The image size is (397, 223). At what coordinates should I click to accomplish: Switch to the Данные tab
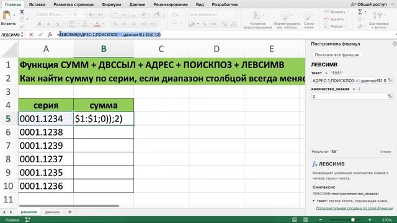click(x=137, y=4)
